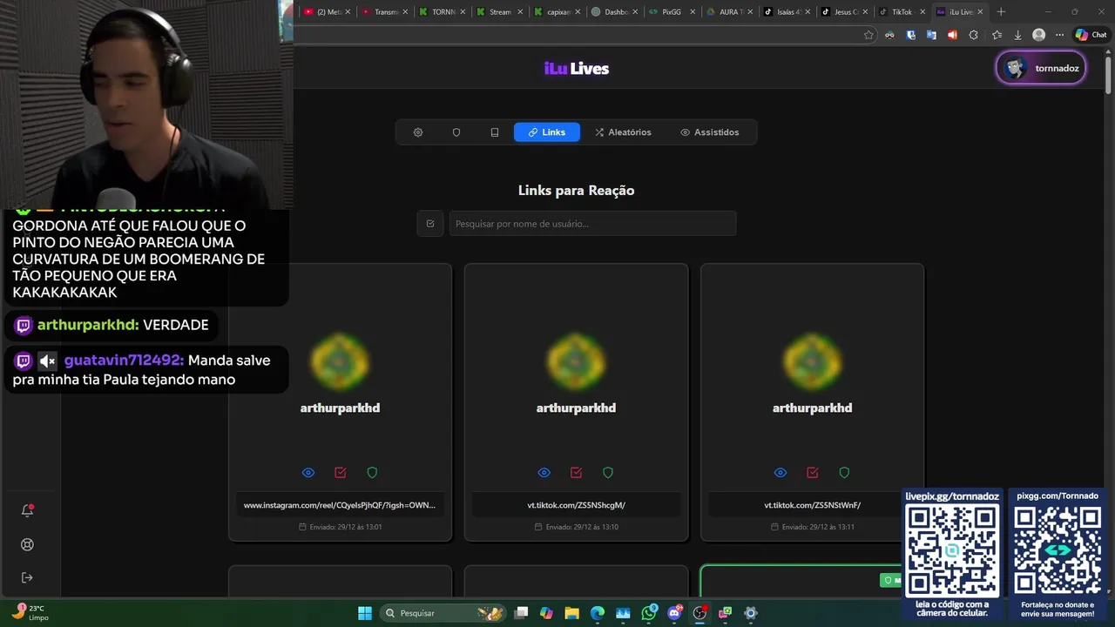Open browser profile avatar icon
Screen dimensions: 1115x627
pos(1038,35)
